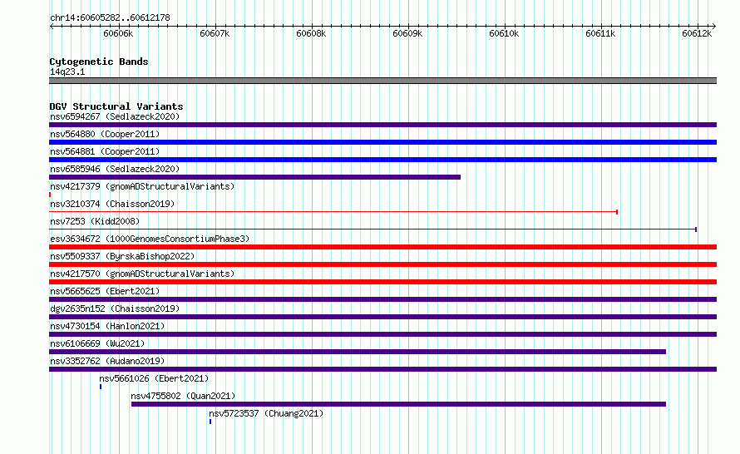740x454 pixels.
Task: Open the nsv5665625 (Ebert2021) label
Action: 105,291
